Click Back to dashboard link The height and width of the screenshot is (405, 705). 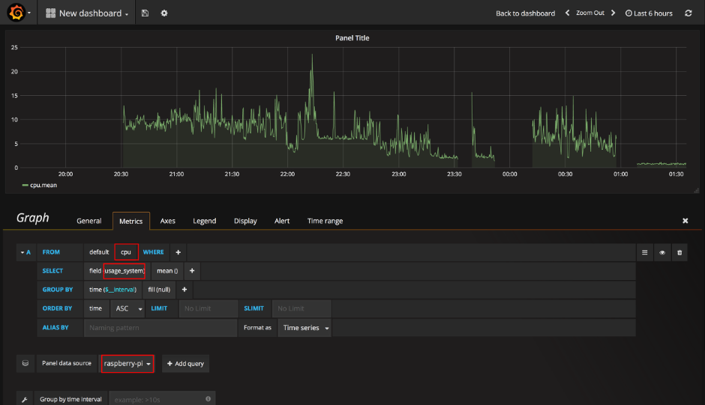pyautogui.click(x=525, y=13)
